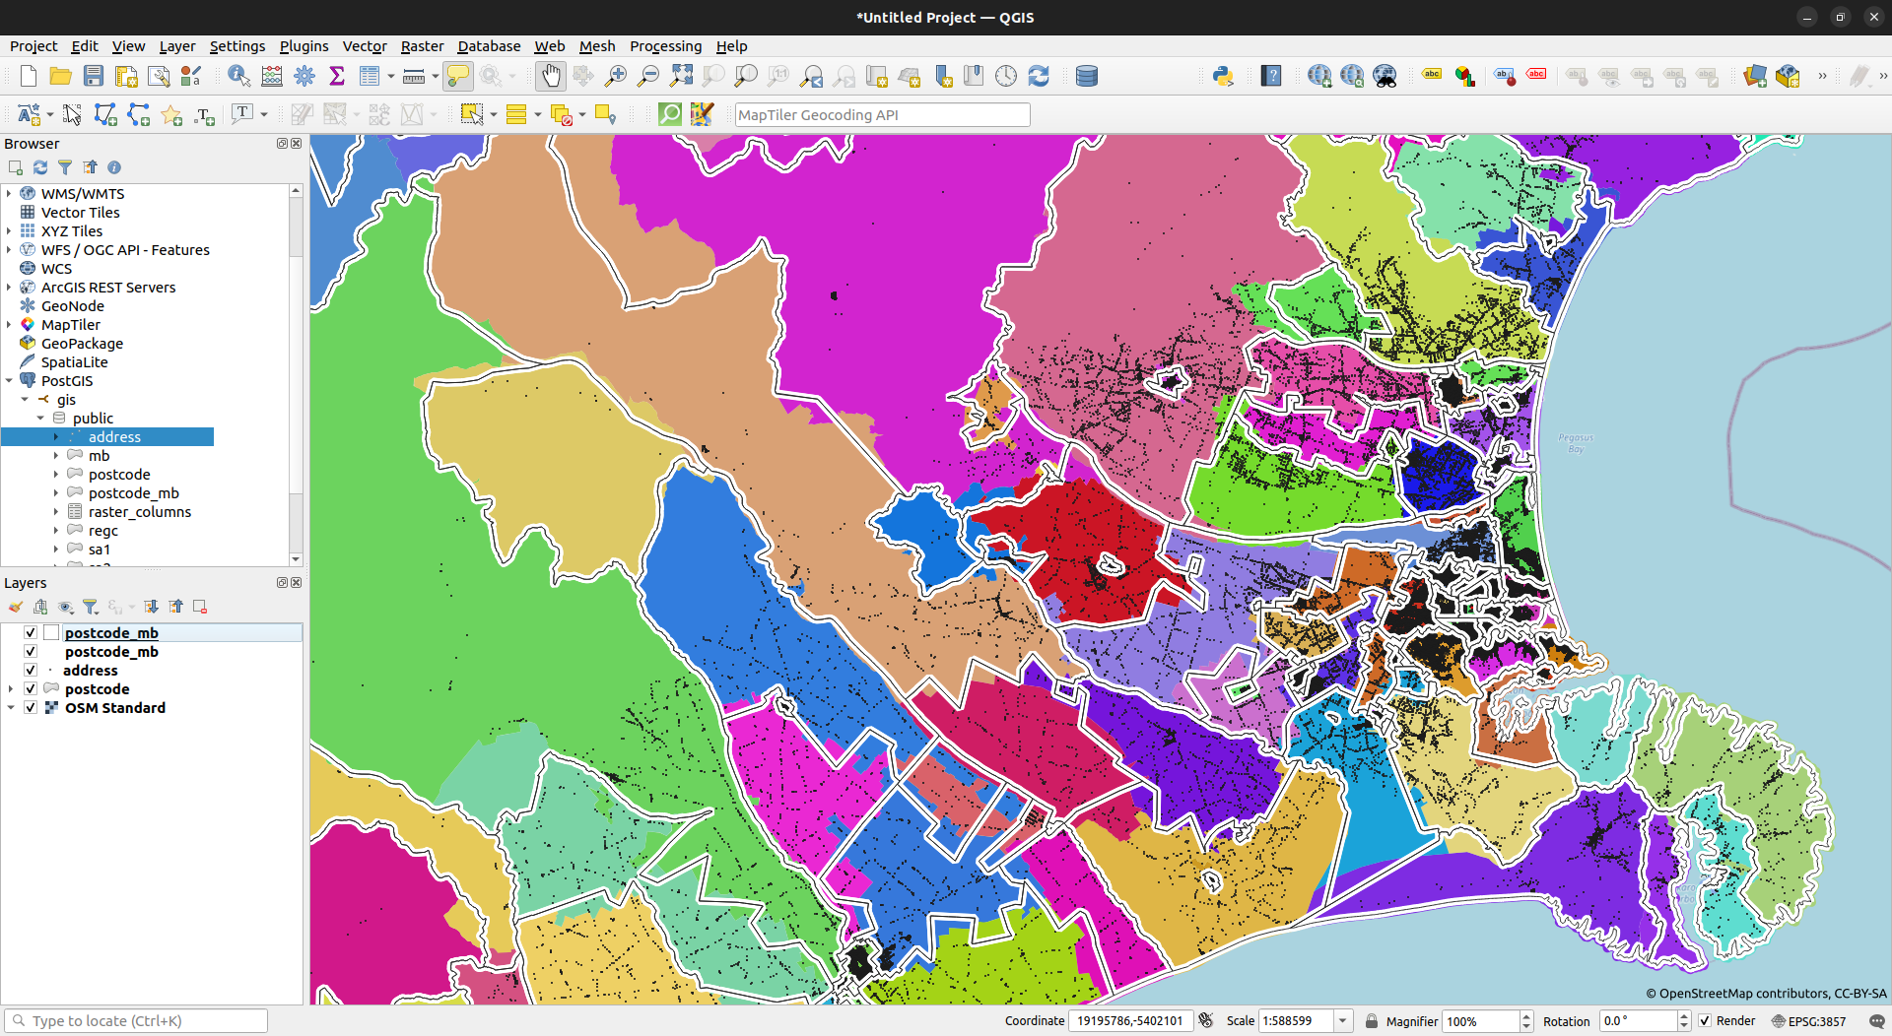Viewport: 1892px width, 1036px height.
Task: Toggle the Render checkbox in status bar
Action: (x=1706, y=1021)
